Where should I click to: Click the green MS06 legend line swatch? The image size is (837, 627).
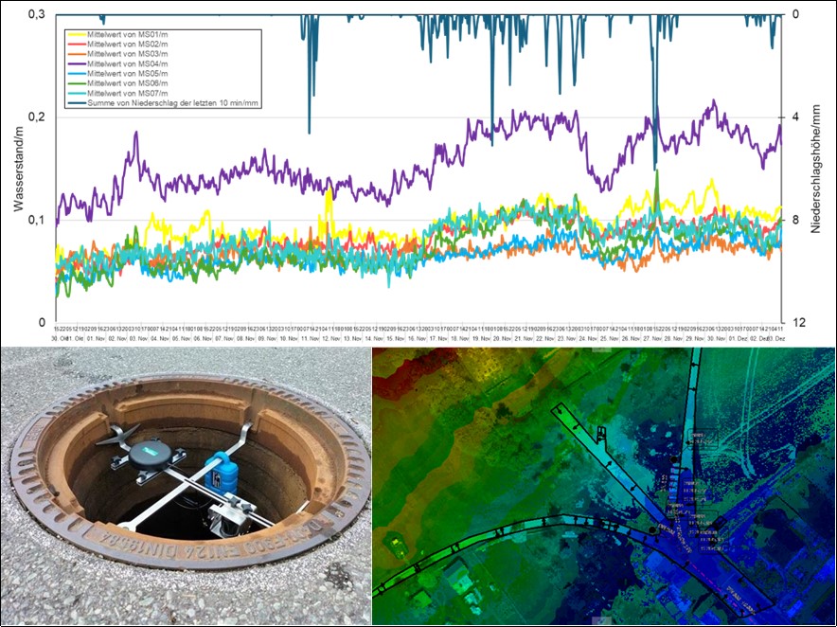(77, 83)
